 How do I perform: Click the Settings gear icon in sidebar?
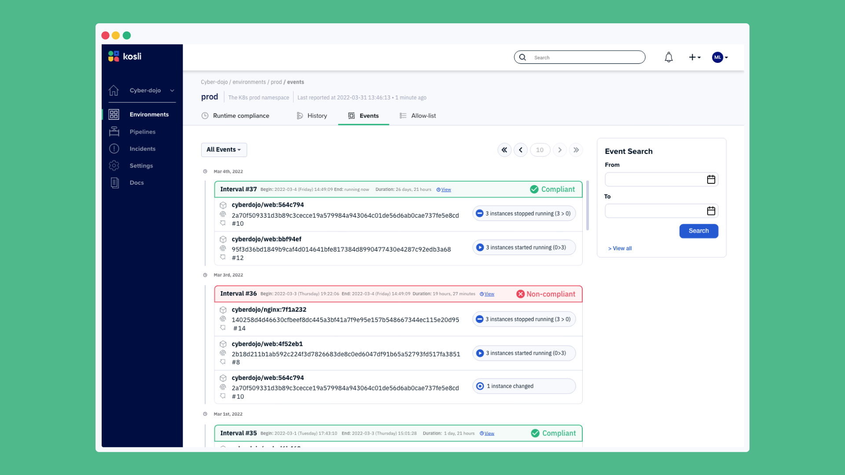pyautogui.click(x=114, y=165)
